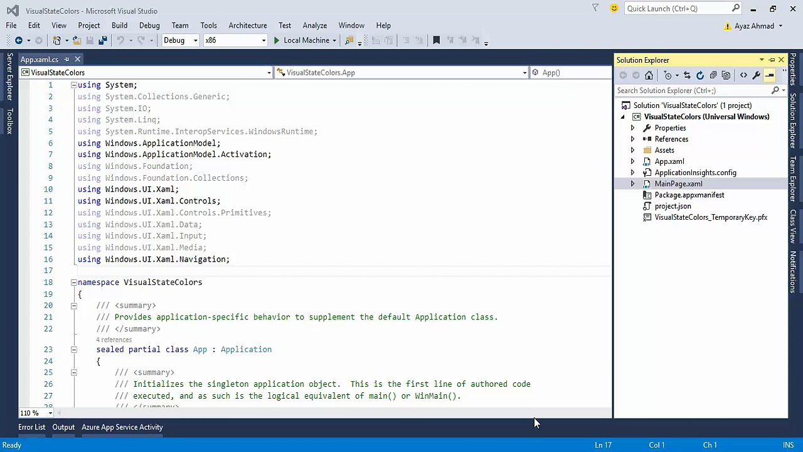
Task: Open Properties wrench icon in Solution Explorer toolbar
Action: (x=757, y=75)
